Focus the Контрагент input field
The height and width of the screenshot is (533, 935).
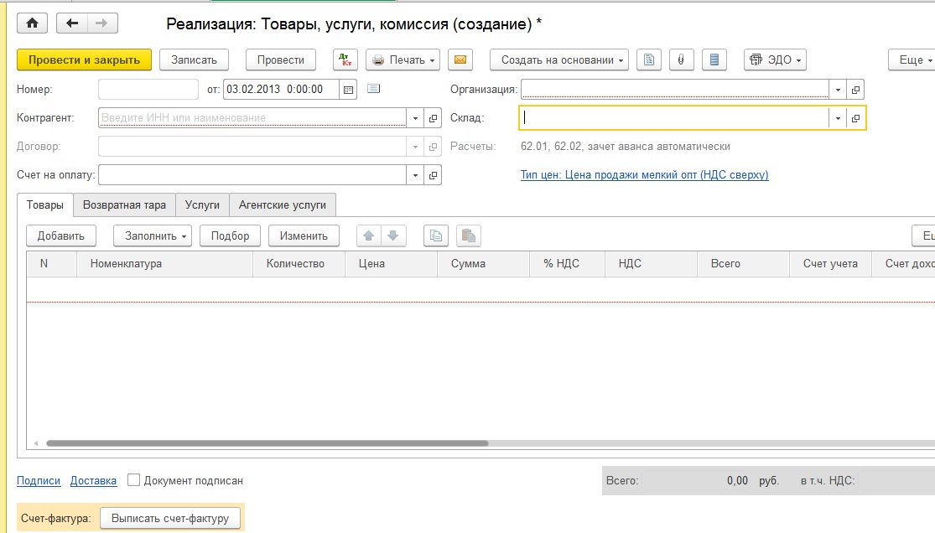(252, 118)
